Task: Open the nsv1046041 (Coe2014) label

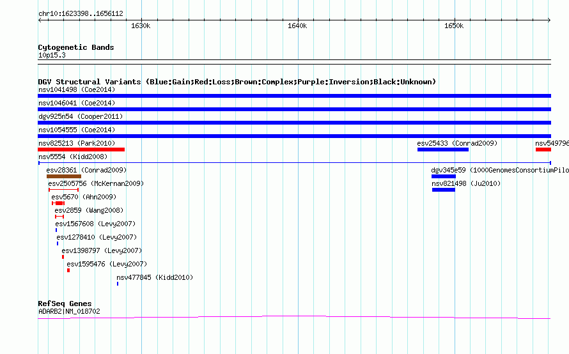Action: click(x=77, y=103)
